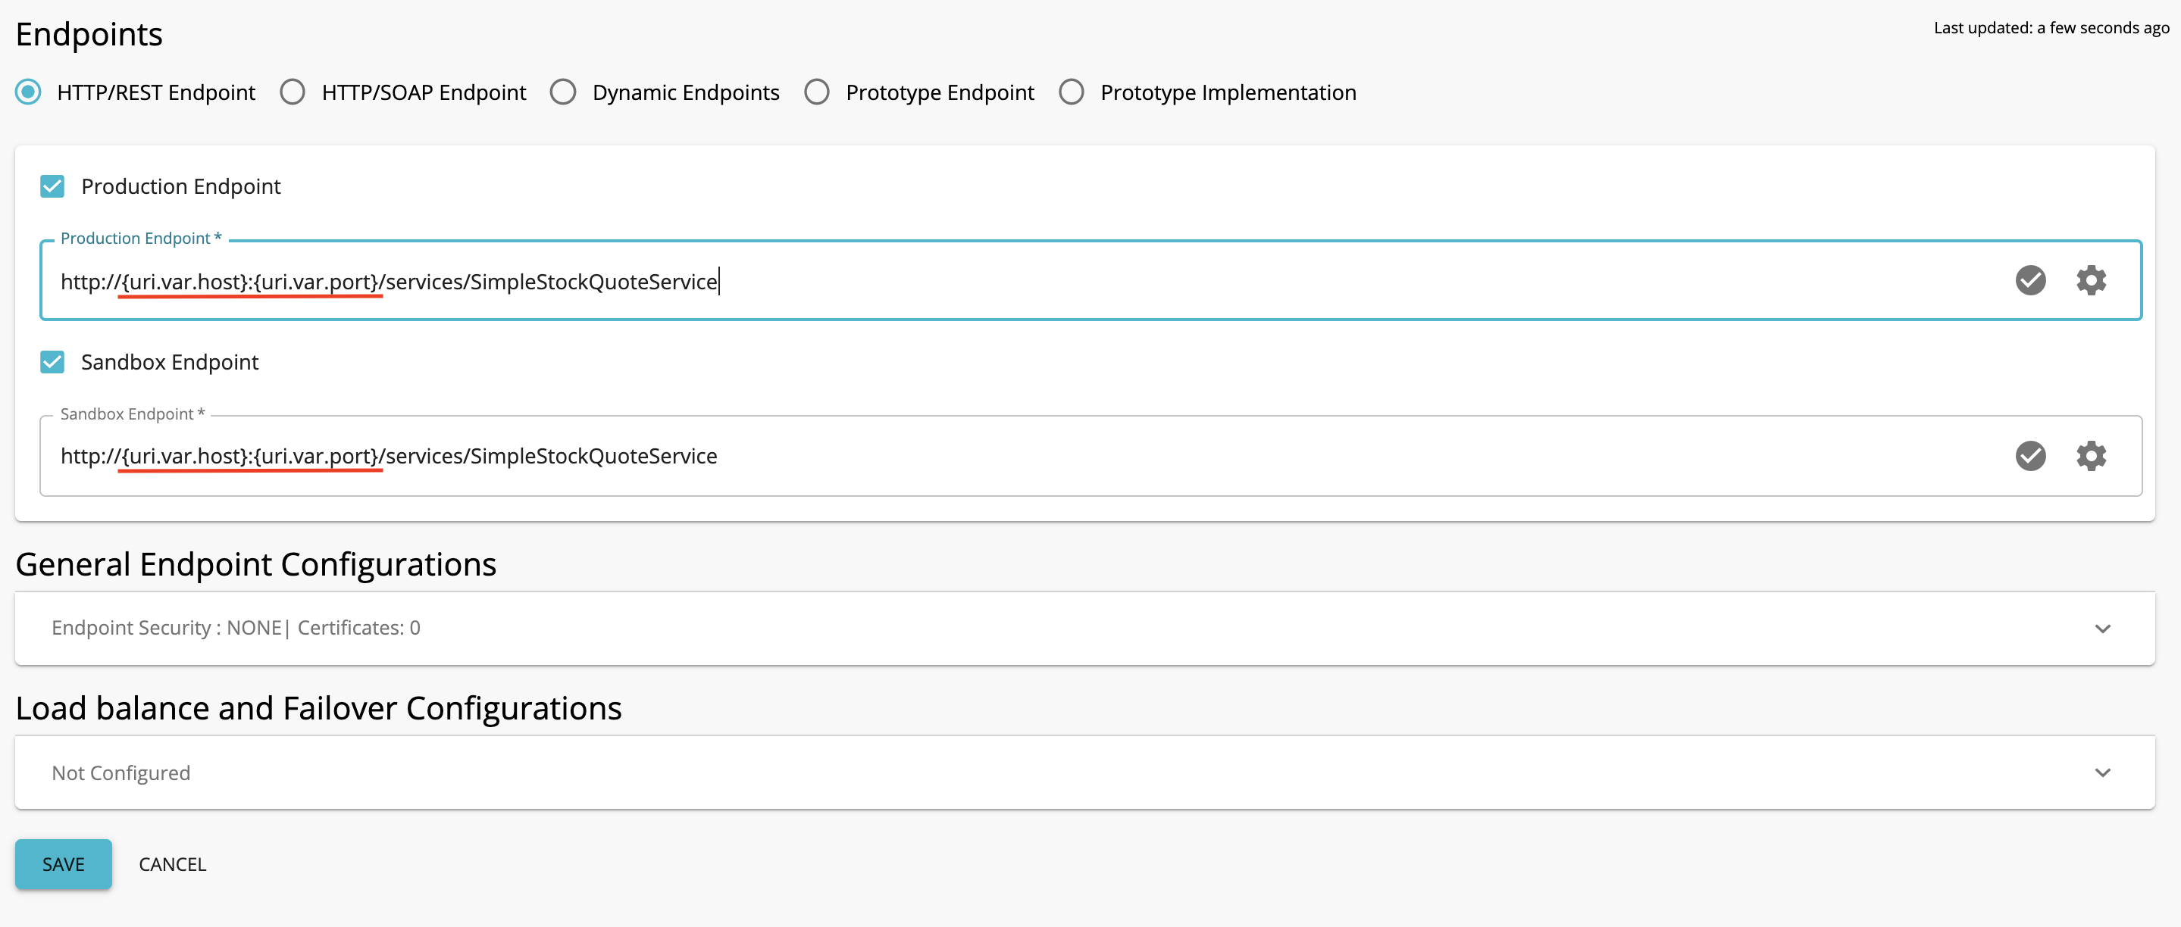Open the Not Configured failover panel

[x=121, y=773]
